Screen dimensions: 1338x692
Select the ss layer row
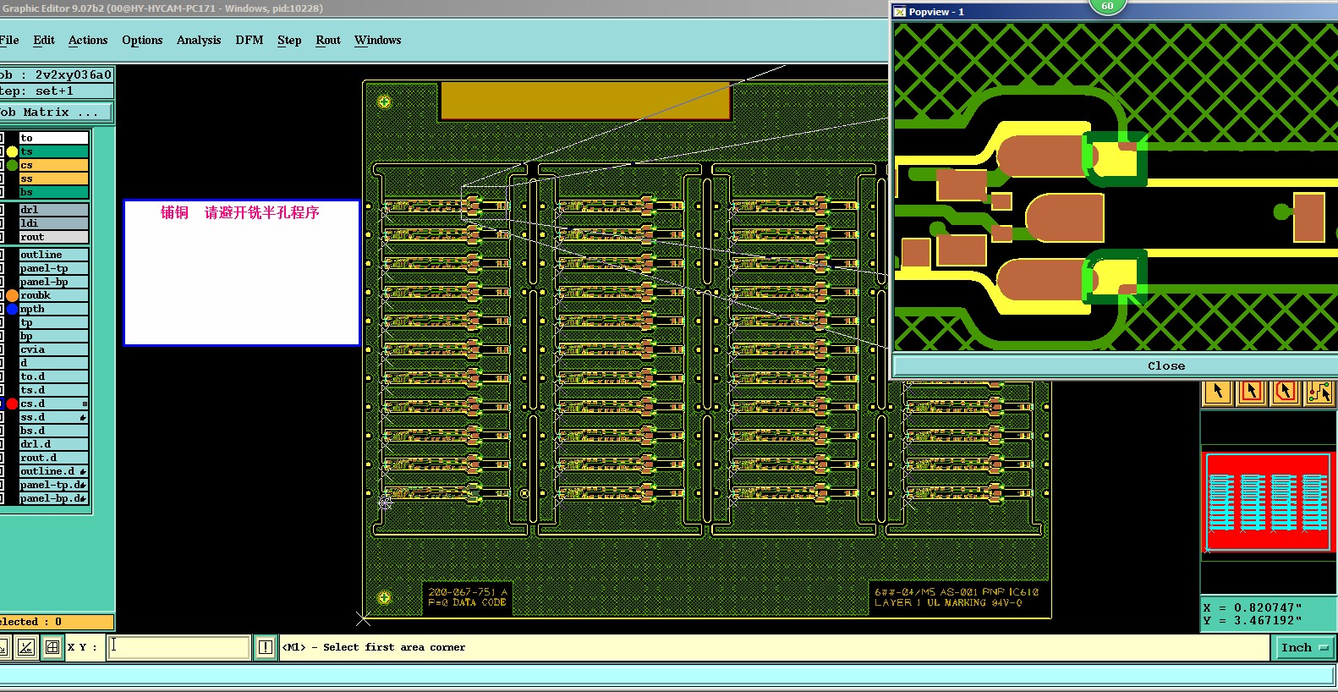53,178
